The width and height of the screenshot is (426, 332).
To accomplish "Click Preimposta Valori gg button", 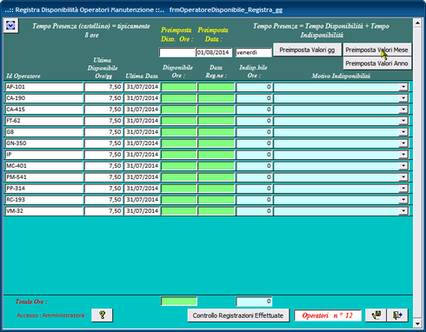I will point(307,50).
